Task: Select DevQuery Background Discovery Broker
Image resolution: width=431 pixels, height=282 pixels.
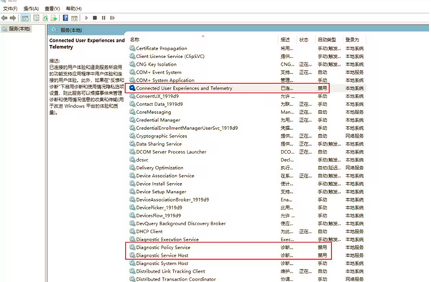Action: coord(246,223)
